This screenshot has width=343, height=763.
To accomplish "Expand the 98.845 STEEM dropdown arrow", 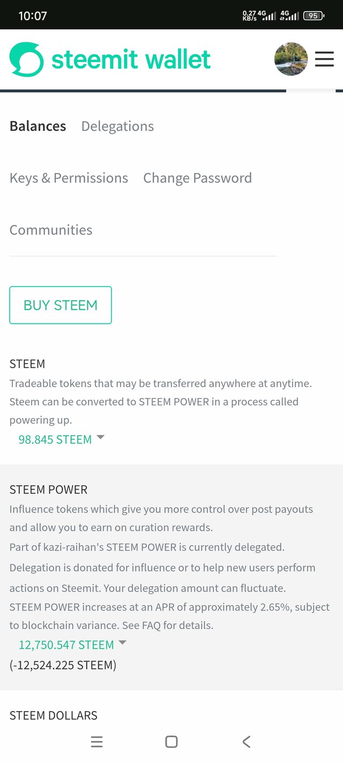I will (100, 438).
